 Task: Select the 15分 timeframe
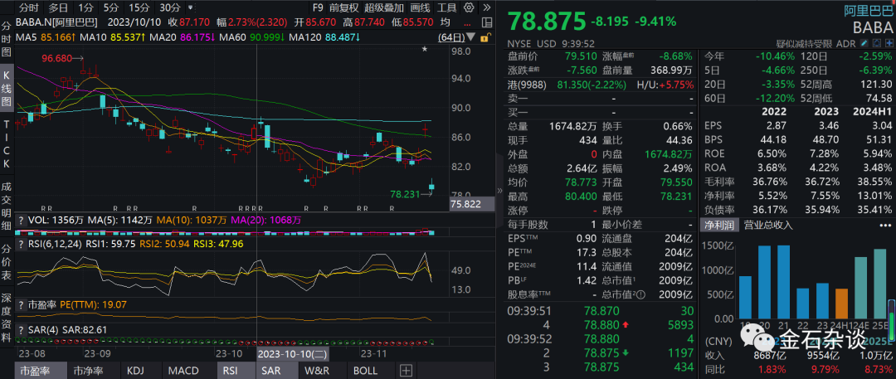click(139, 8)
